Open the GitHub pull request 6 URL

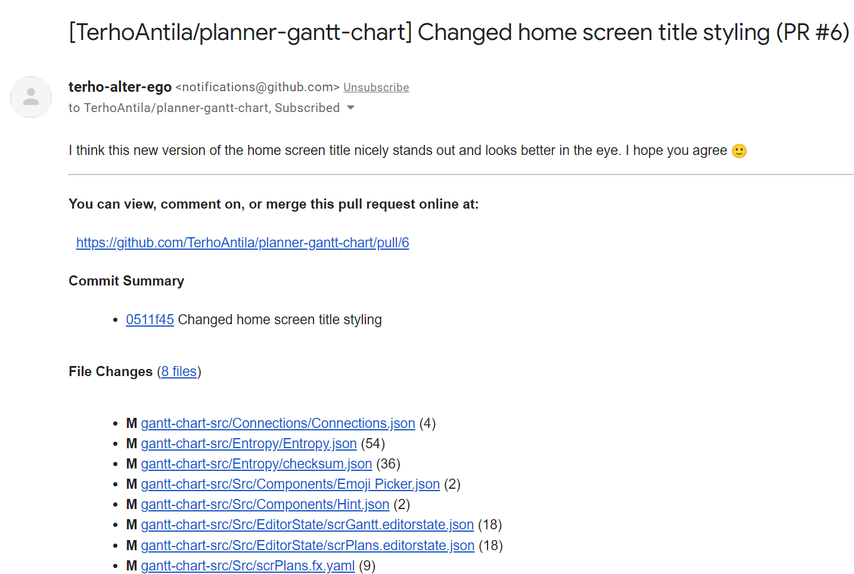click(x=243, y=243)
